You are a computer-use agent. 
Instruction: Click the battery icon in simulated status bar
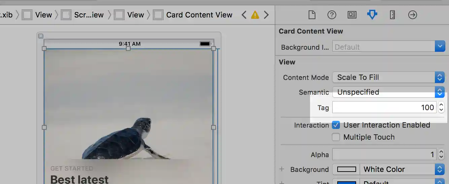pyautogui.click(x=205, y=44)
